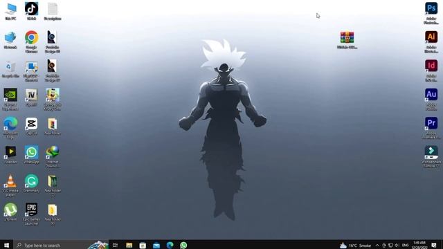Open the Wondershare Filmora shortcut
Screen dimensions: 443x249
click(431, 157)
